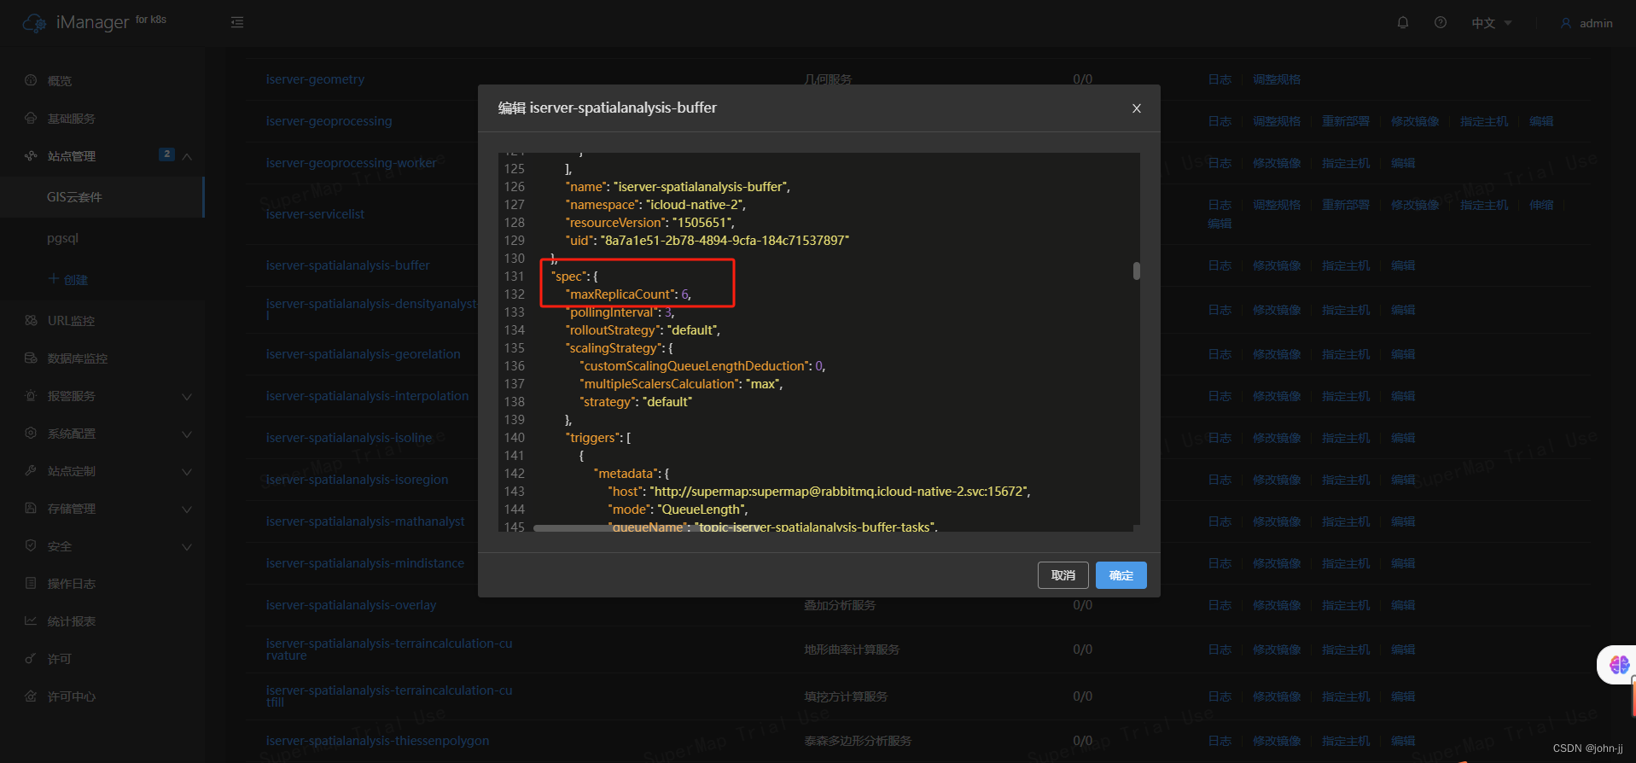Click the 报警服务 icon in sidebar
This screenshot has height=763, width=1636.
[x=31, y=396]
